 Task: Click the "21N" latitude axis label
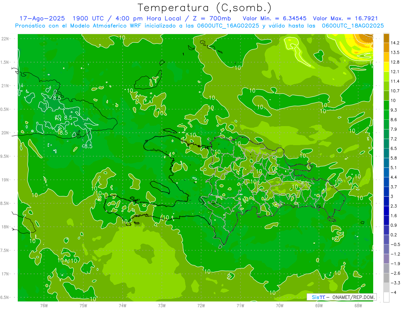(x=5, y=86)
